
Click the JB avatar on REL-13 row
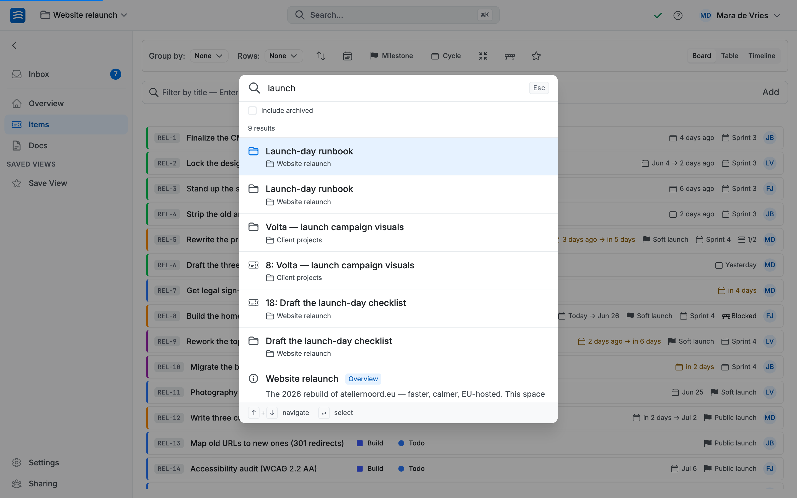tap(770, 443)
